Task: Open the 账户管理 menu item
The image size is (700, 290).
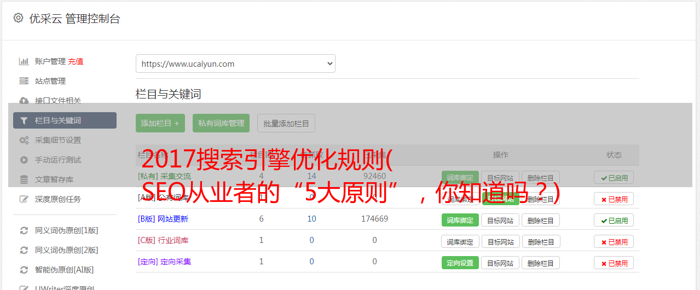Action: (x=50, y=61)
